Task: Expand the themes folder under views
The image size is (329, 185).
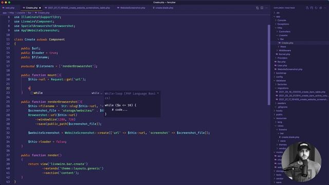Action: [x=283, y=145]
